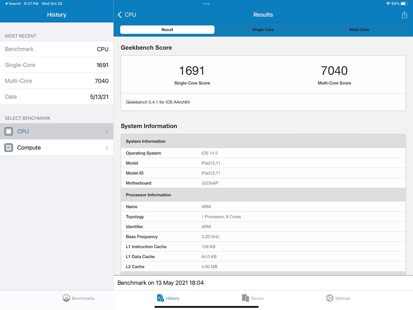Expand the CPU row chevron
413x310 pixels.
107,131
